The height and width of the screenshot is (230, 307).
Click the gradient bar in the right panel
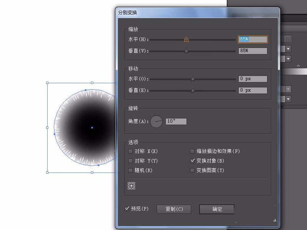pos(294,71)
